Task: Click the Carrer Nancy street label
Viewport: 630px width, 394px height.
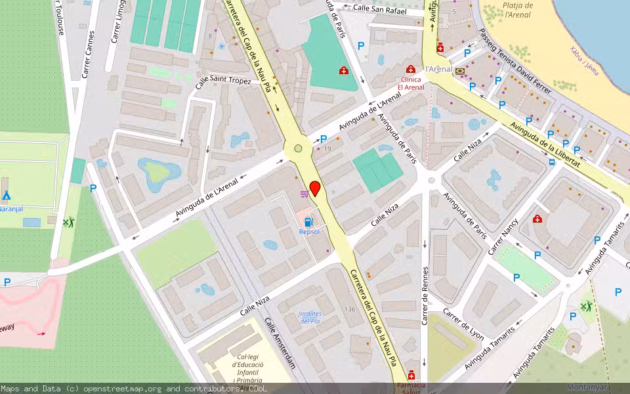Action: click(503, 237)
